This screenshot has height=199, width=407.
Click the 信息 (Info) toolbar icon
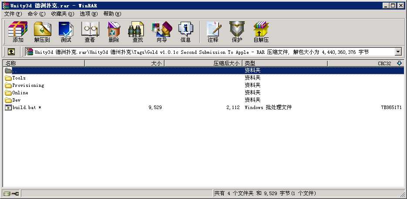pos(185,29)
